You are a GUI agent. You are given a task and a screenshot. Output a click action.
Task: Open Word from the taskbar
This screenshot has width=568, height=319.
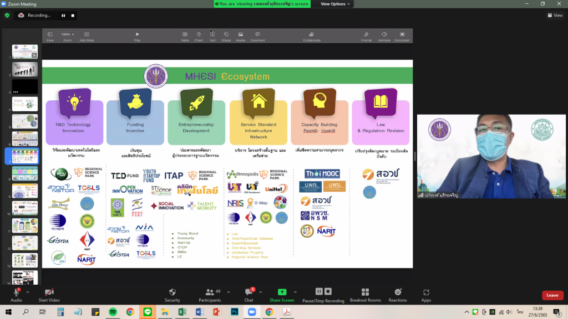[x=200, y=312]
